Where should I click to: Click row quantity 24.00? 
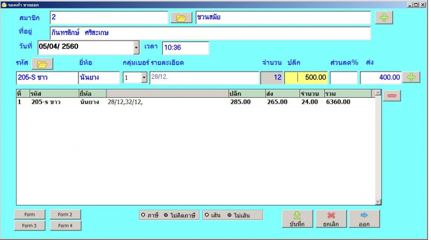point(310,102)
